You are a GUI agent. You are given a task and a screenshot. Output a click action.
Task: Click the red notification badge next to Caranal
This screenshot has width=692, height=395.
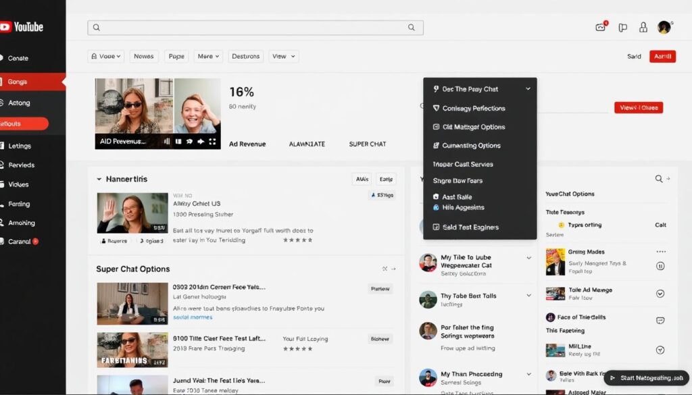36,241
